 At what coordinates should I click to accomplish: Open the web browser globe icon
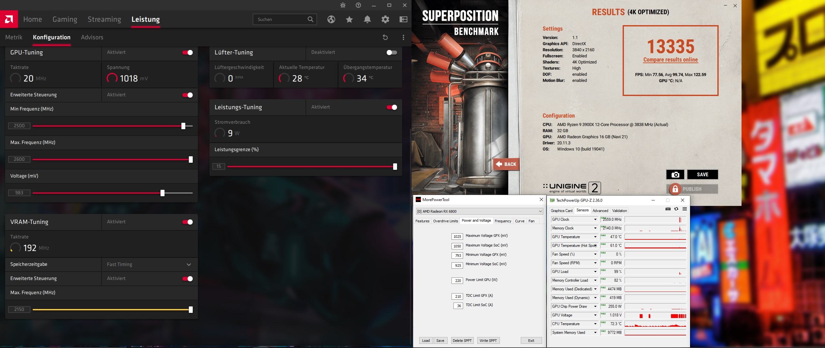331,19
